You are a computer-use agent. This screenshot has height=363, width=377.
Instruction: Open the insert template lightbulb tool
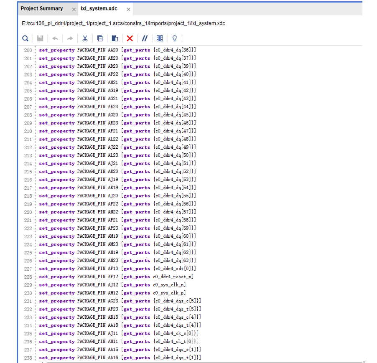pos(174,38)
